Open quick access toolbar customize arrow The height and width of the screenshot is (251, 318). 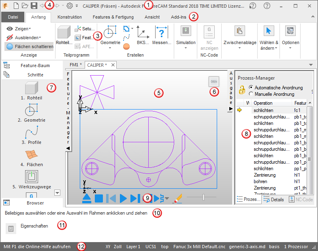point(77,6)
